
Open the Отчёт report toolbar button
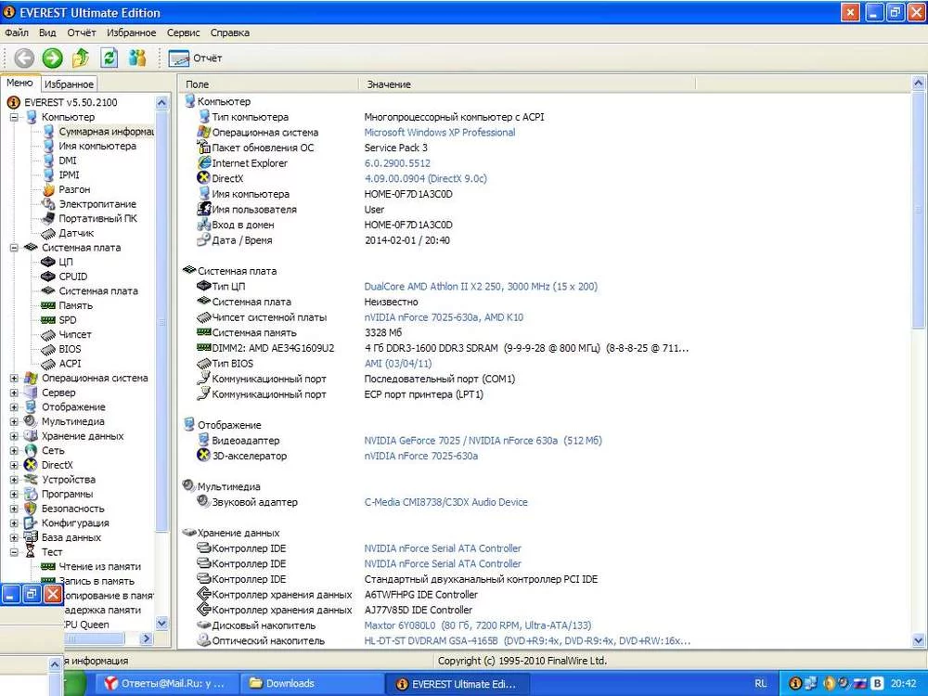pos(196,58)
